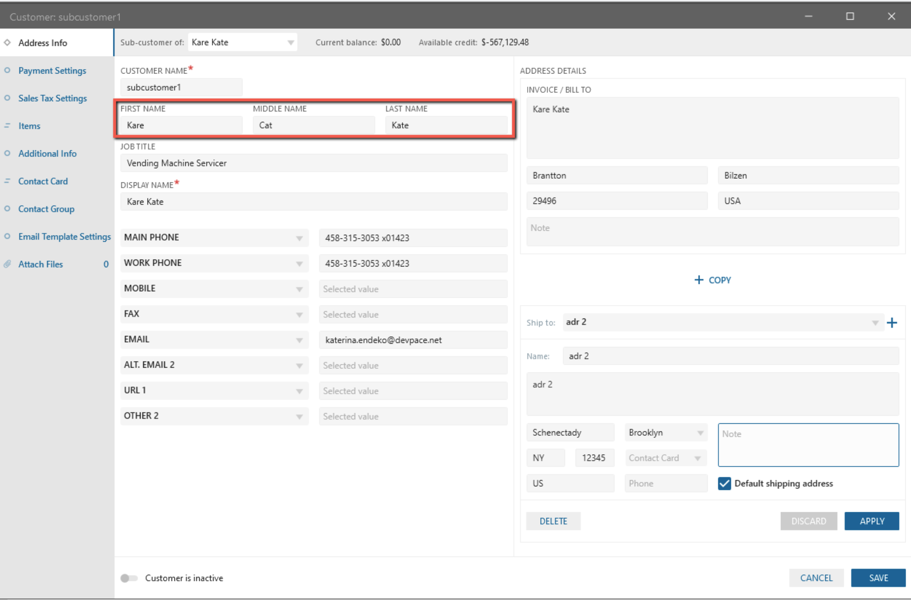Click the plus icon next to Ship to
911x600 pixels.
click(x=891, y=323)
